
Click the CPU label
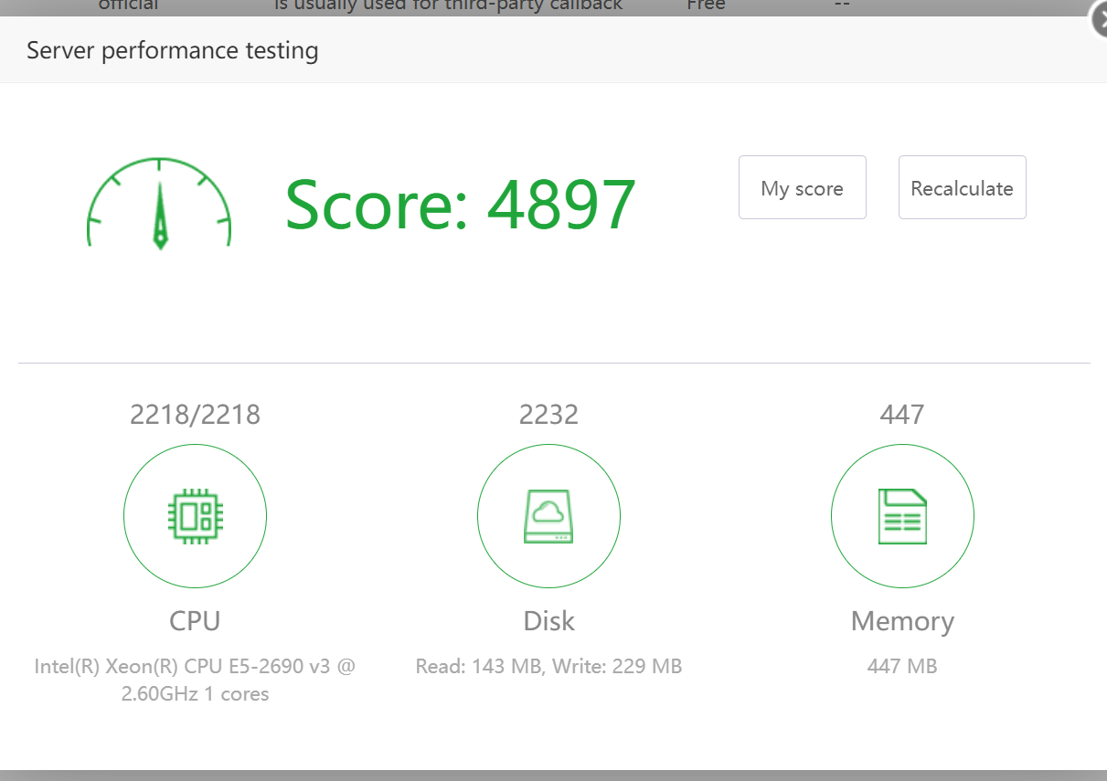195,621
